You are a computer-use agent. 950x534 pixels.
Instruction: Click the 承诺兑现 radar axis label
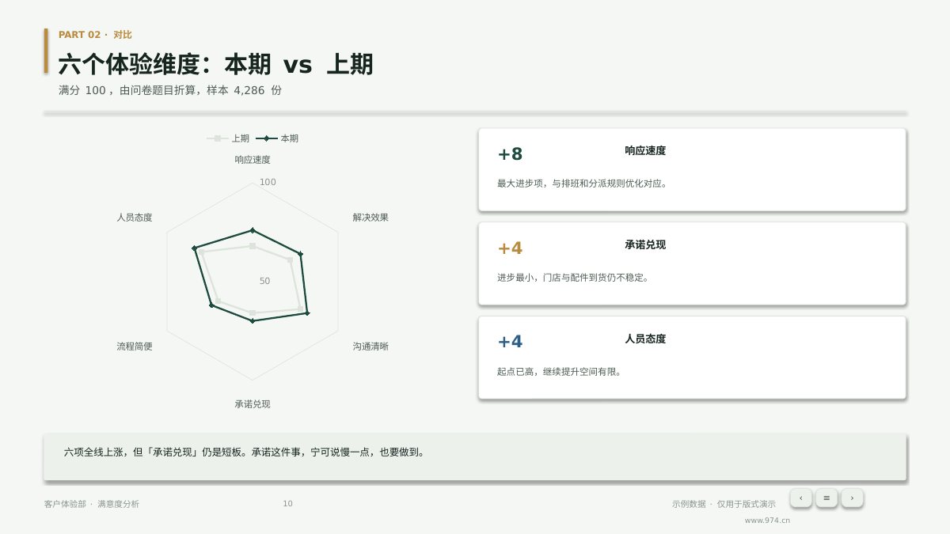253,404
